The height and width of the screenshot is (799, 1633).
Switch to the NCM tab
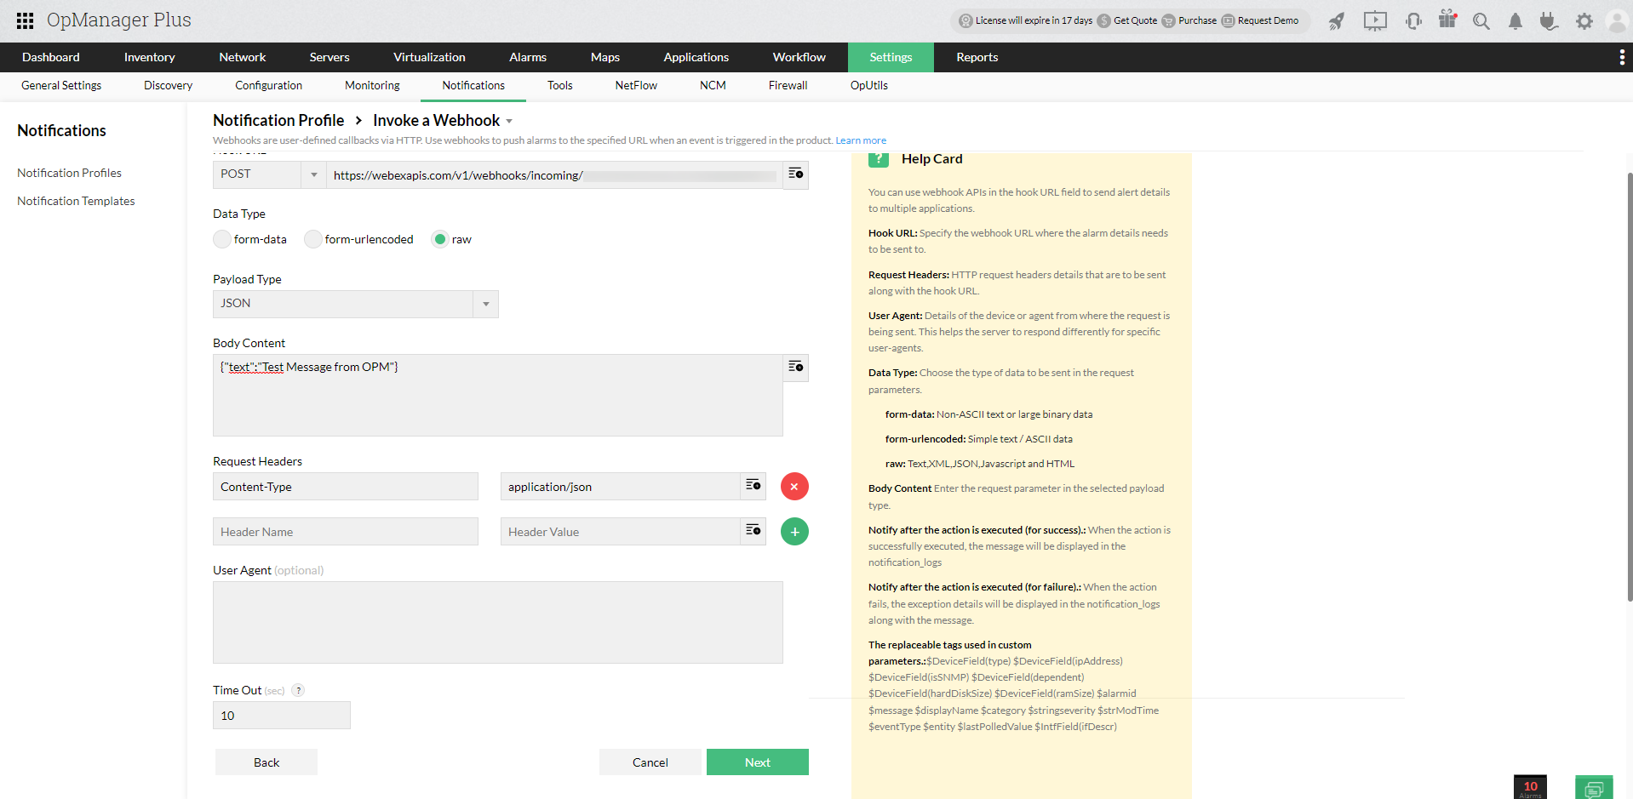pos(713,85)
